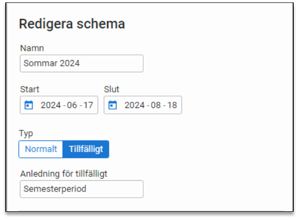Screen dimensions: 299x220
Task: Select the year 2024 in Slut date
Action: click(x=134, y=105)
